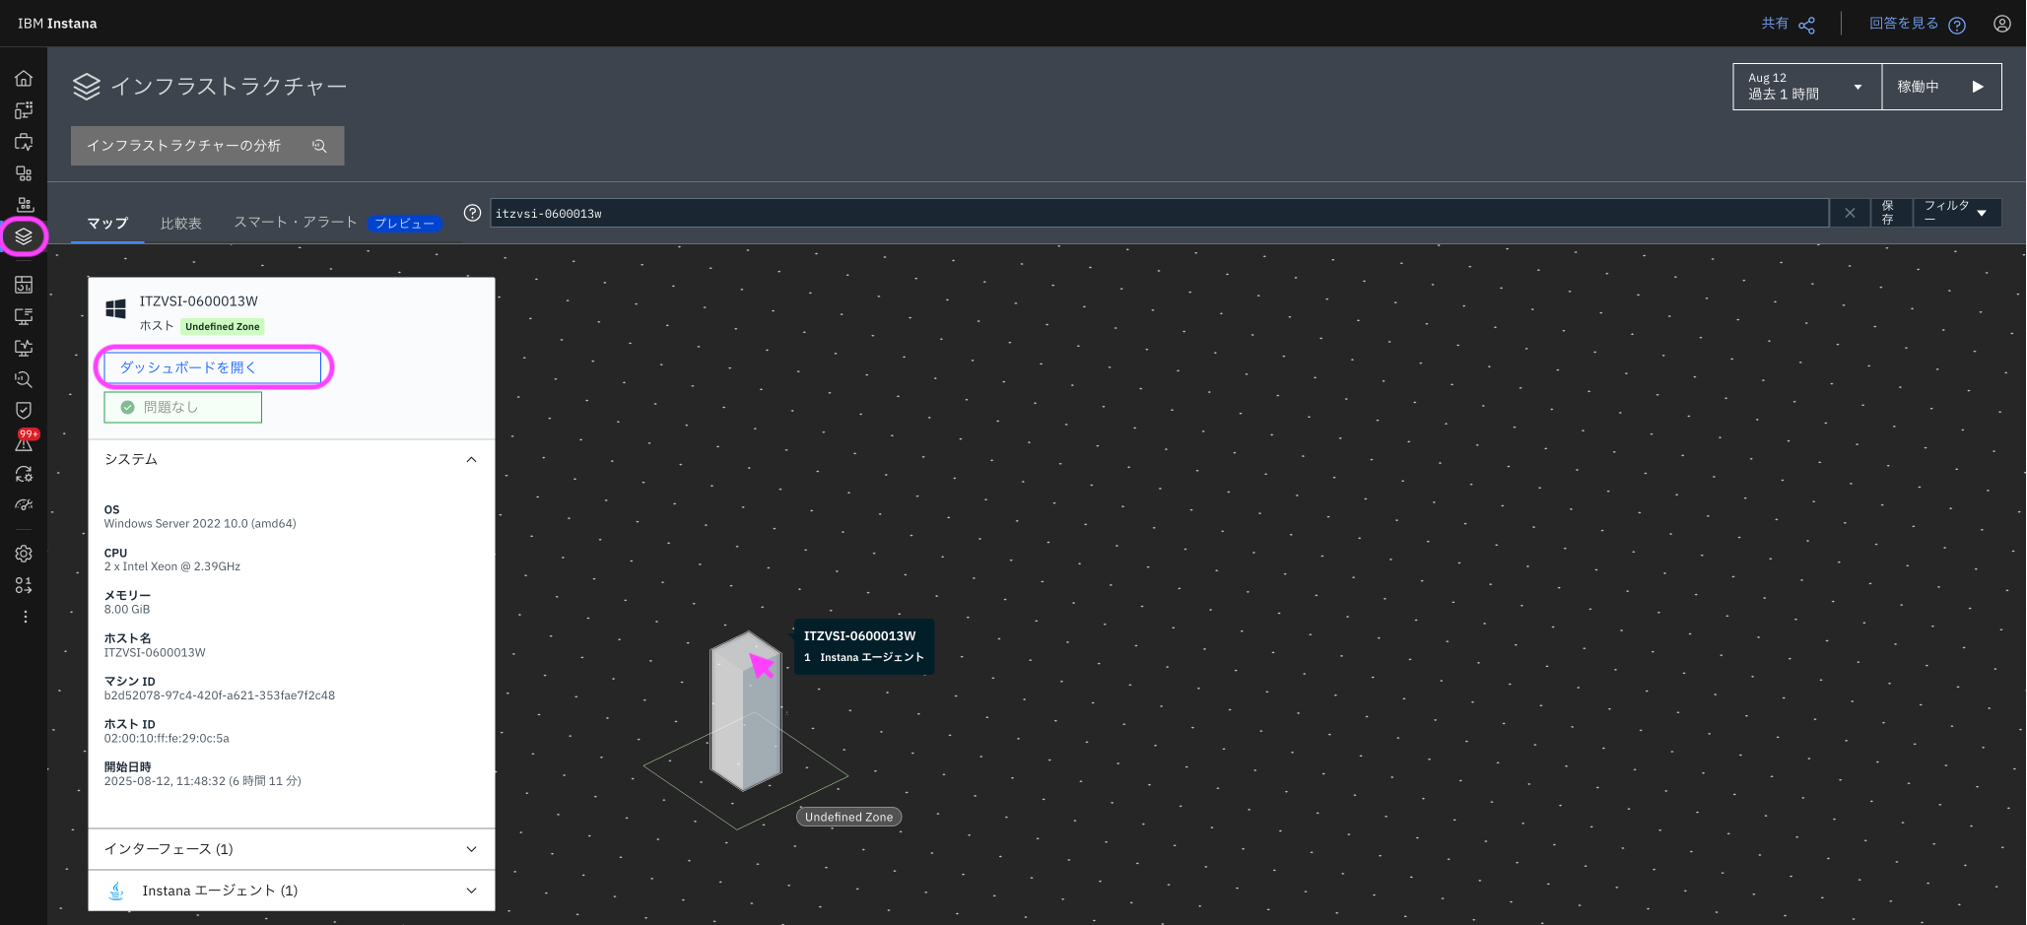The width and height of the screenshot is (2027, 925).
Task: Click the Analytics magnifier sidebar icon
Action: tap(24, 379)
